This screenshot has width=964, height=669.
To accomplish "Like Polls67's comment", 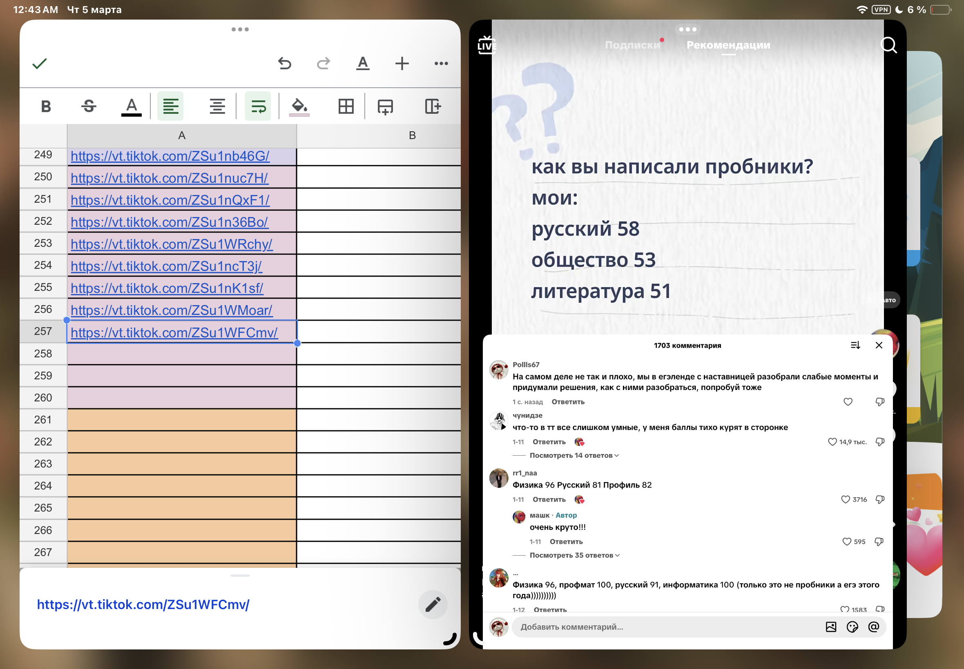I will pyautogui.click(x=848, y=402).
